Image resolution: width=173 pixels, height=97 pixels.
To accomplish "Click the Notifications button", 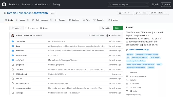I will [x=125, y=13].
